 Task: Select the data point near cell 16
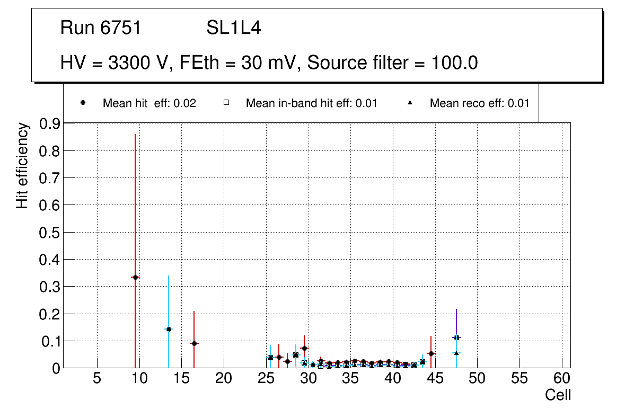click(x=194, y=343)
